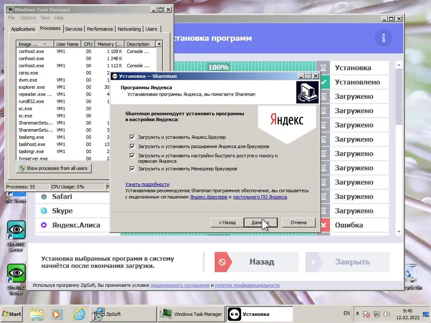The image size is (431, 323).
Task: Click the EN language indicator
Action: tap(347, 313)
